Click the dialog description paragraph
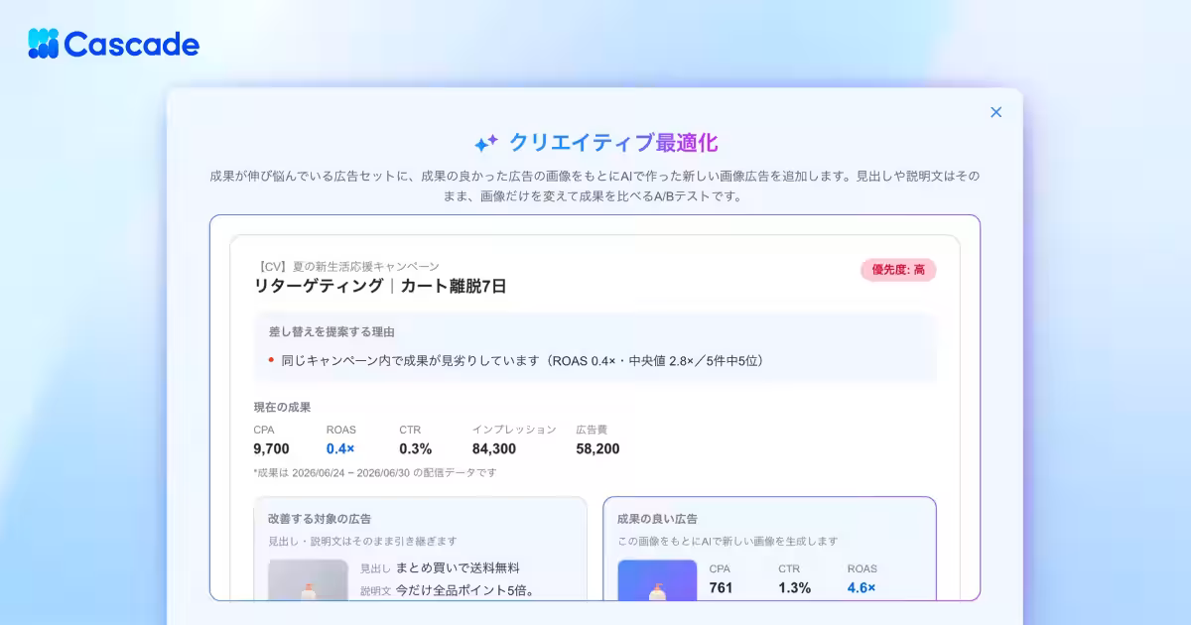The width and height of the screenshot is (1191, 625). 595,186
